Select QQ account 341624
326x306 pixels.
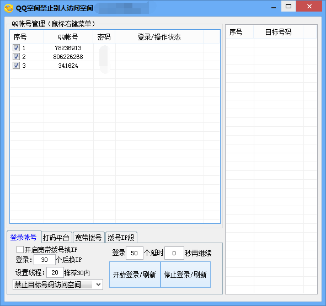[x=68, y=66]
